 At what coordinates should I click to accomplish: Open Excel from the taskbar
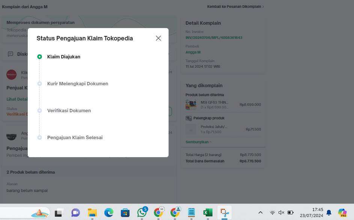pos(208,213)
